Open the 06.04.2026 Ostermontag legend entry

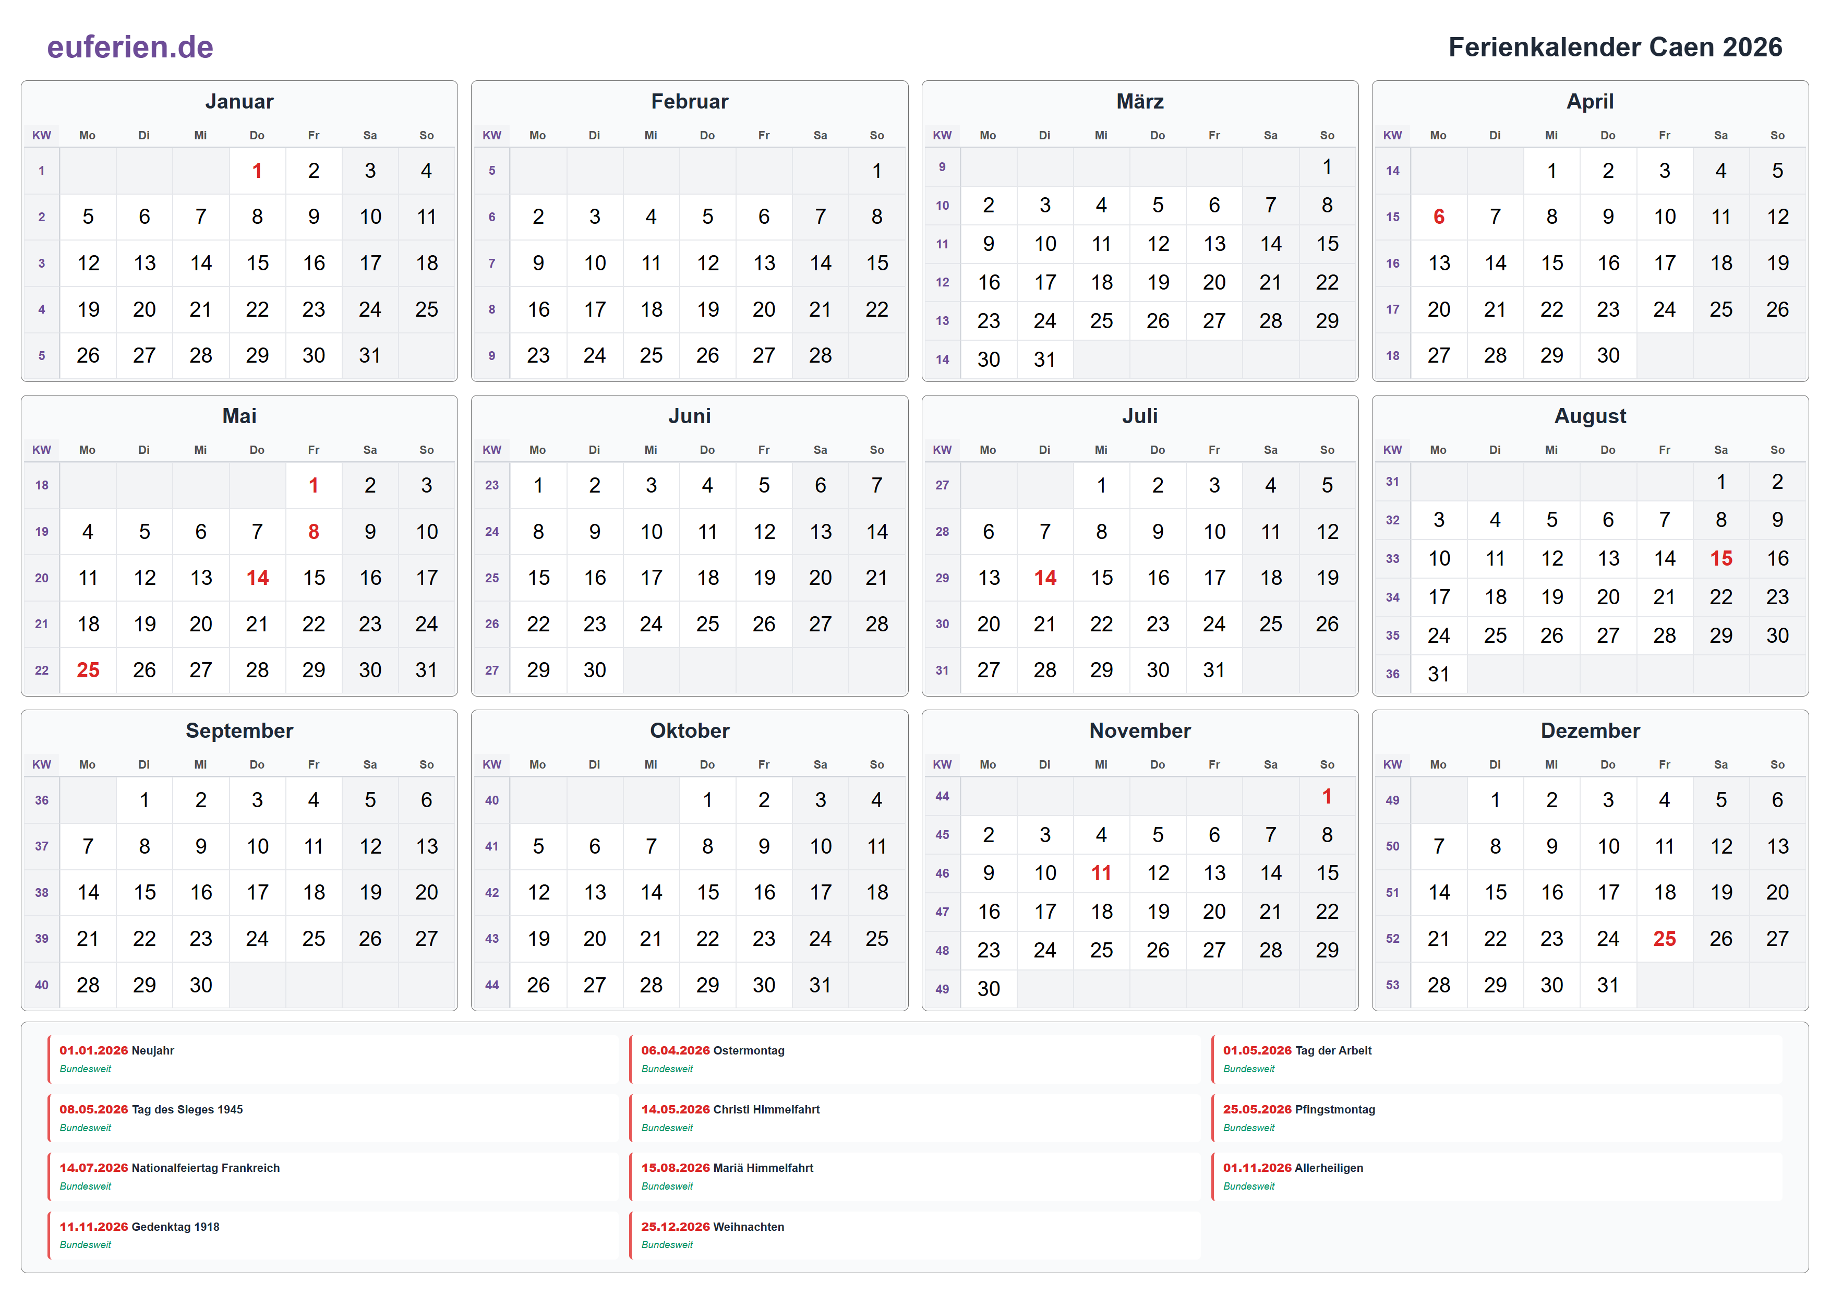pyautogui.click(x=915, y=1060)
